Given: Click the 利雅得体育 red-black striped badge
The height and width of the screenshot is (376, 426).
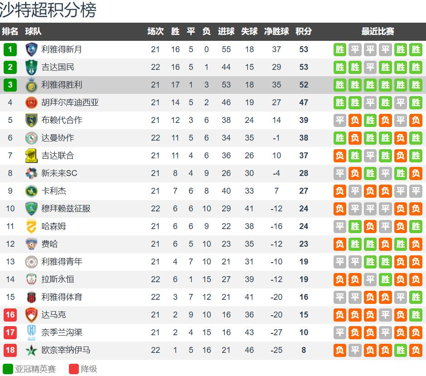Looking at the screenshot, I should 31,297.
